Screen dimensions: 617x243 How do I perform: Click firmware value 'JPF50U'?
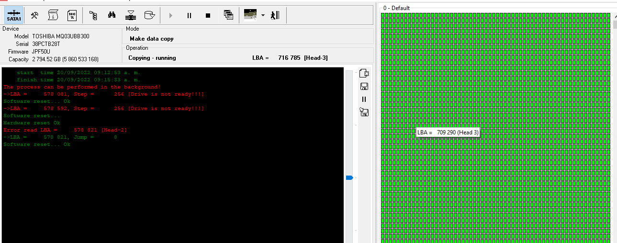click(x=41, y=52)
